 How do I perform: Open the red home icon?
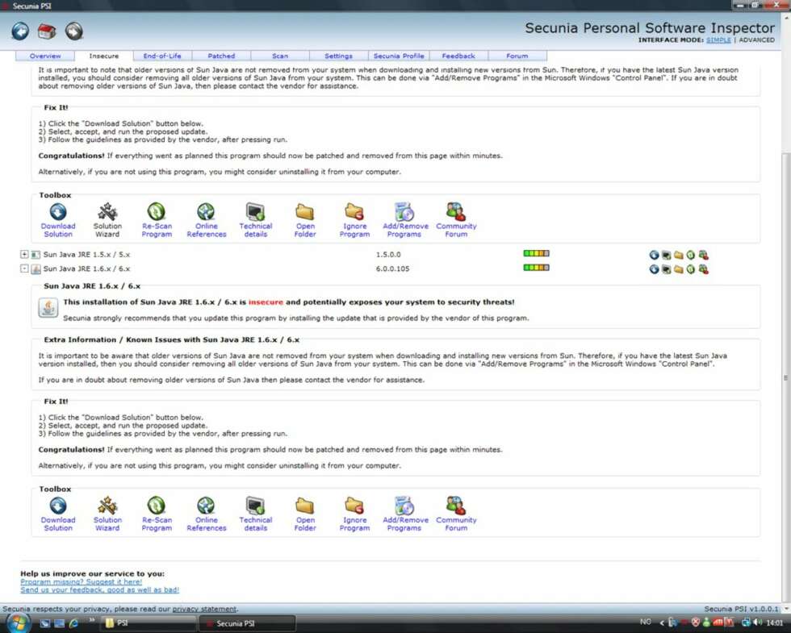(47, 31)
